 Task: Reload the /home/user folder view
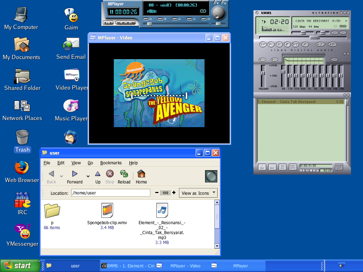pyautogui.click(x=124, y=177)
